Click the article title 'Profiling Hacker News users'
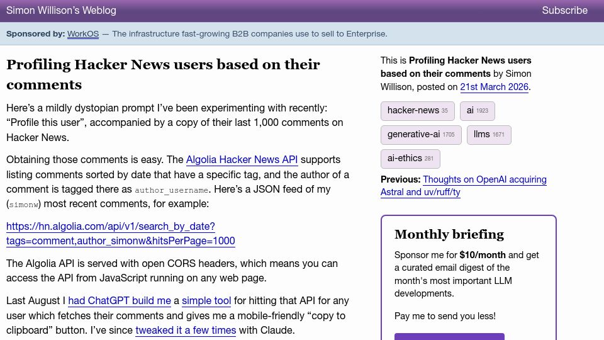604x340 pixels. point(163,74)
